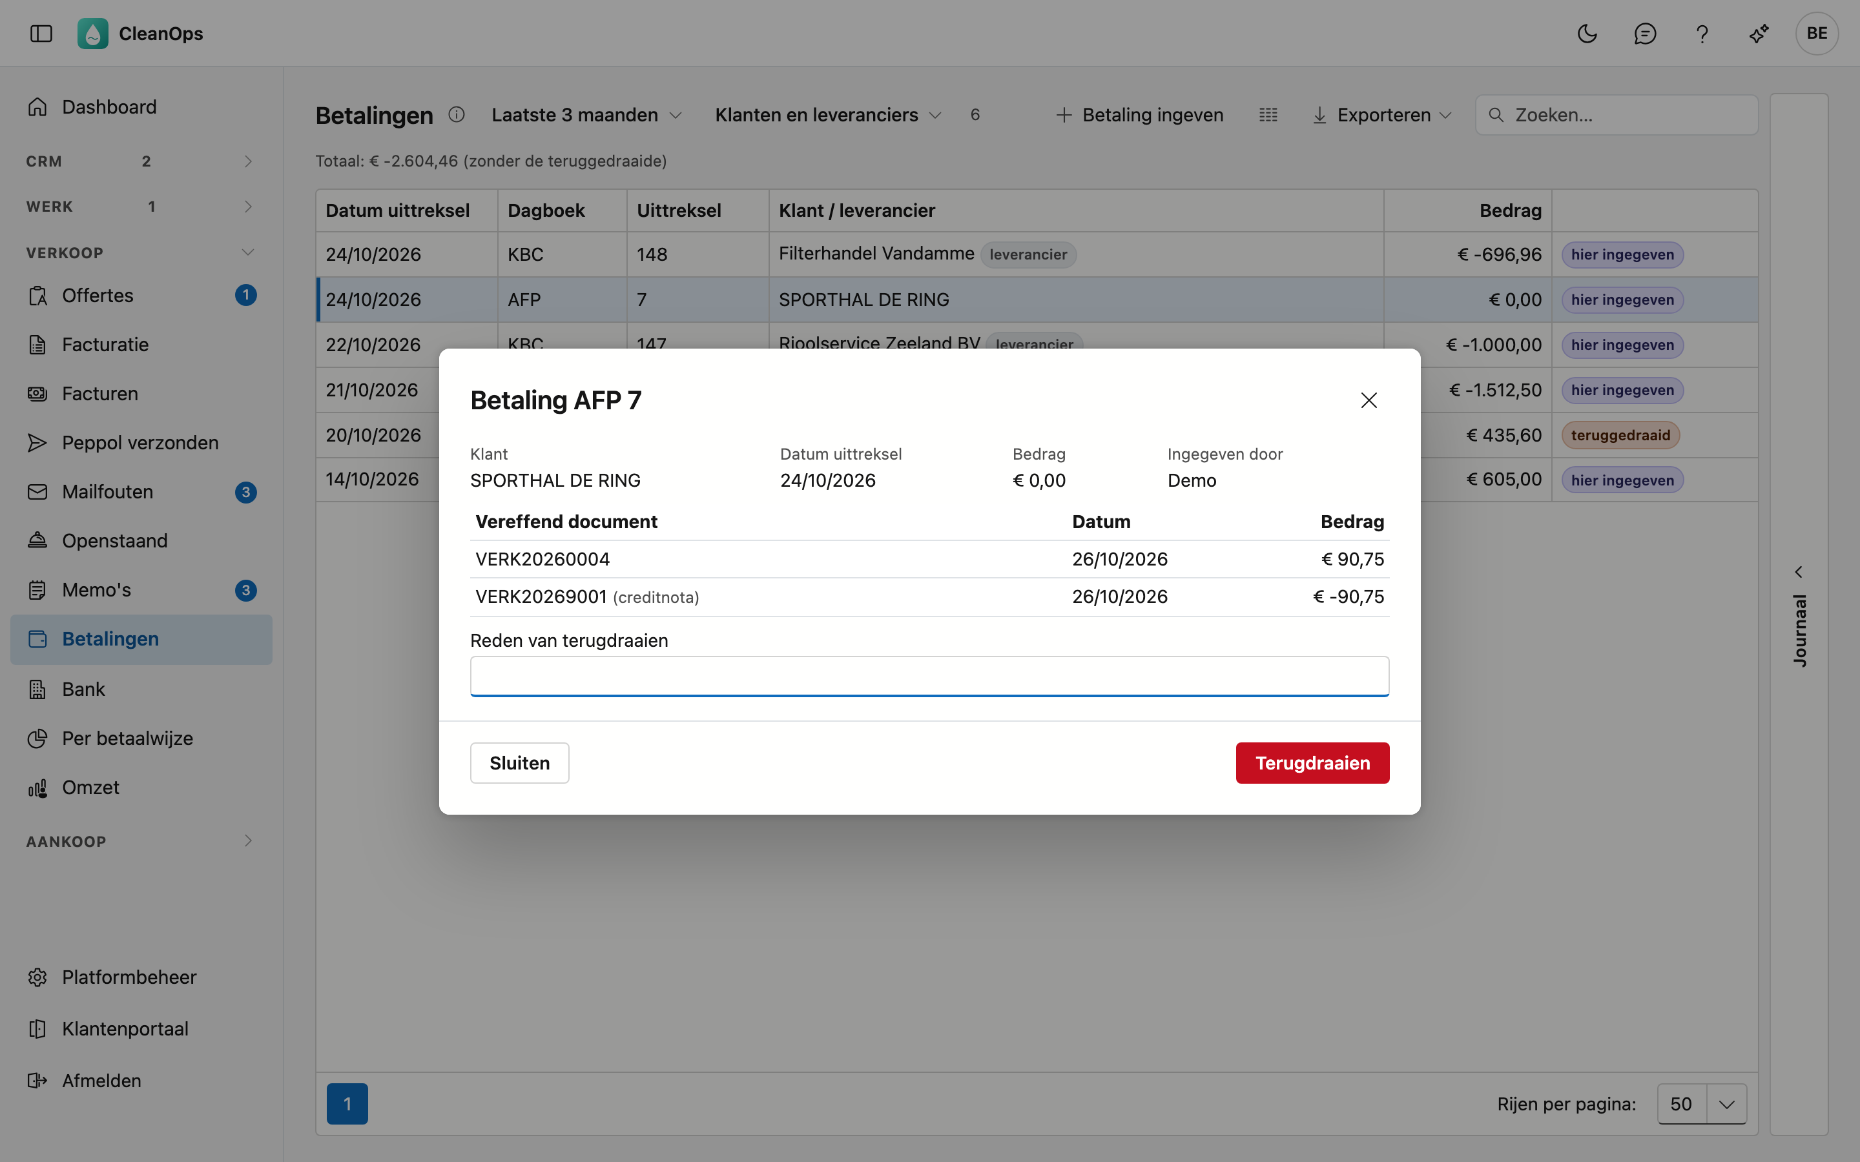
Task: Open the BE user avatar
Action: click(1817, 34)
